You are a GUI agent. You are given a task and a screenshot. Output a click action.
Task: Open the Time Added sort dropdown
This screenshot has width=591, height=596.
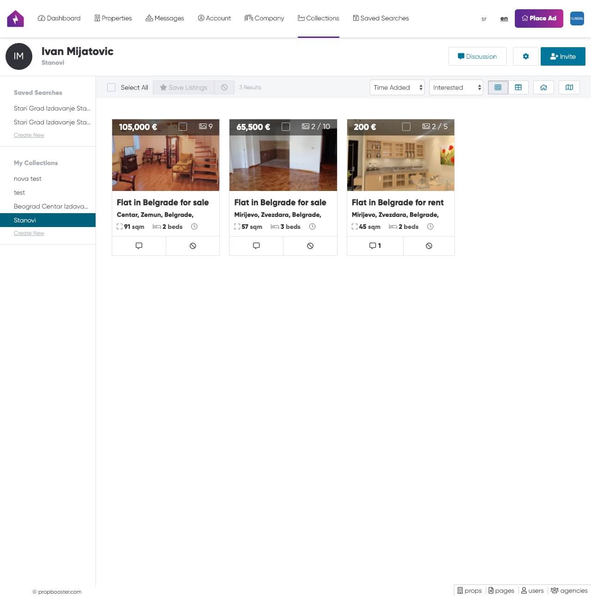(x=397, y=87)
